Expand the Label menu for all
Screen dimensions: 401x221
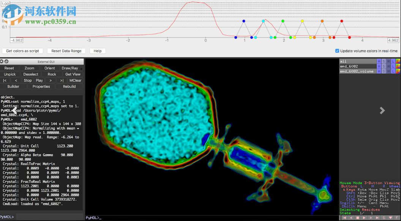(x=393, y=61)
